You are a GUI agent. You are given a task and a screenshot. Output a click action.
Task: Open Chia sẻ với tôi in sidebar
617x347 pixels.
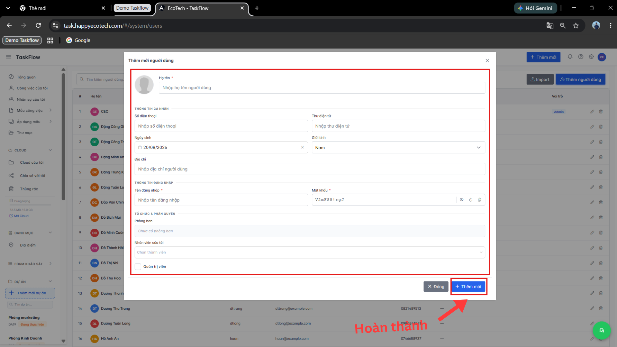click(x=32, y=176)
